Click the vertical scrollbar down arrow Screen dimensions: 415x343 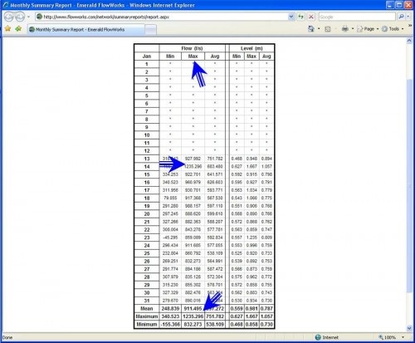coord(409,329)
